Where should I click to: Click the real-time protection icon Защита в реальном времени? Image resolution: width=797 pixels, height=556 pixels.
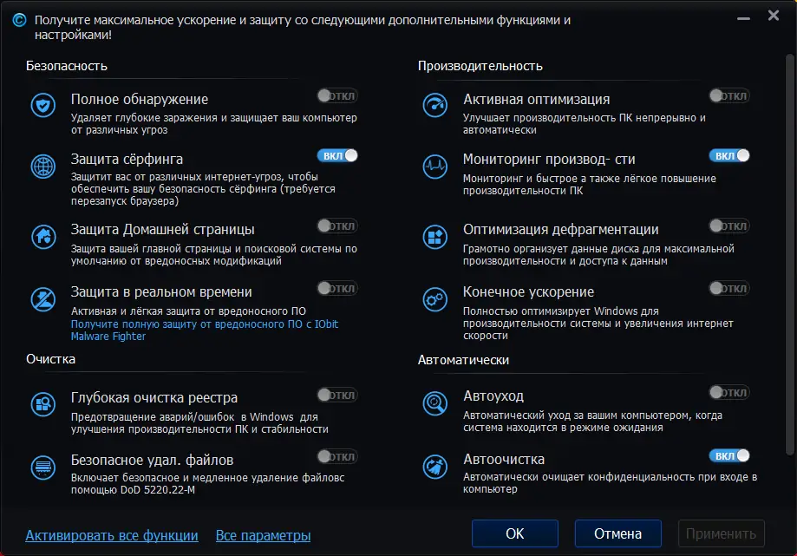[x=42, y=298]
